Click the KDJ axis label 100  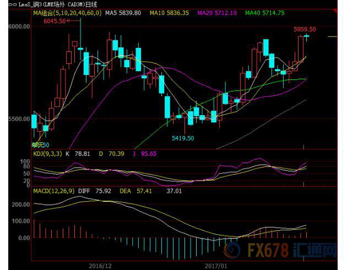click(x=25, y=161)
